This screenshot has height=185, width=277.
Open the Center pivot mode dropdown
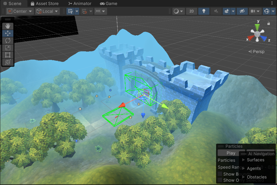point(20,11)
